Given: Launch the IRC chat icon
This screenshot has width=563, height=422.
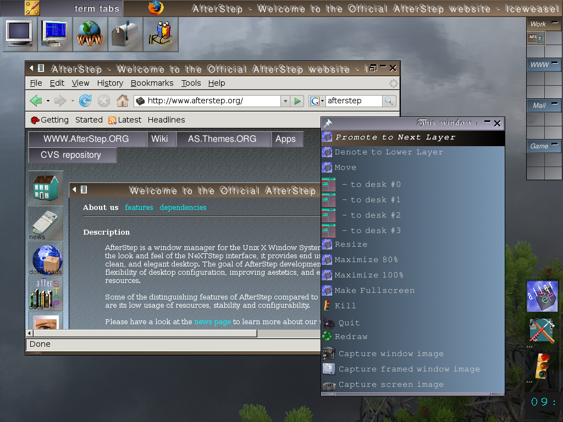Looking at the screenshot, I should tap(161, 34).
